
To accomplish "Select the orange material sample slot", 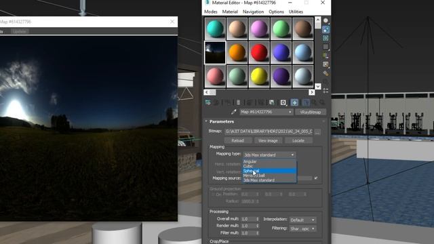I will (237, 53).
